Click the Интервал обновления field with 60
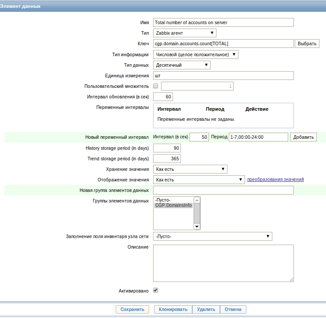 (x=163, y=97)
